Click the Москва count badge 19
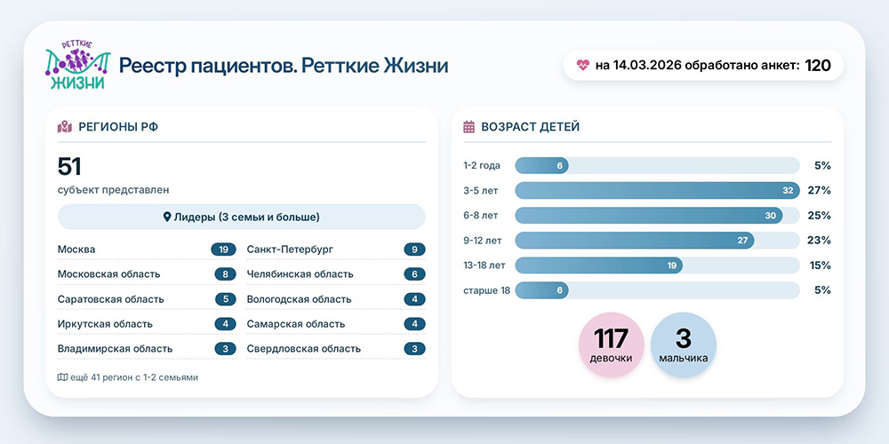 click(x=222, y=250)
